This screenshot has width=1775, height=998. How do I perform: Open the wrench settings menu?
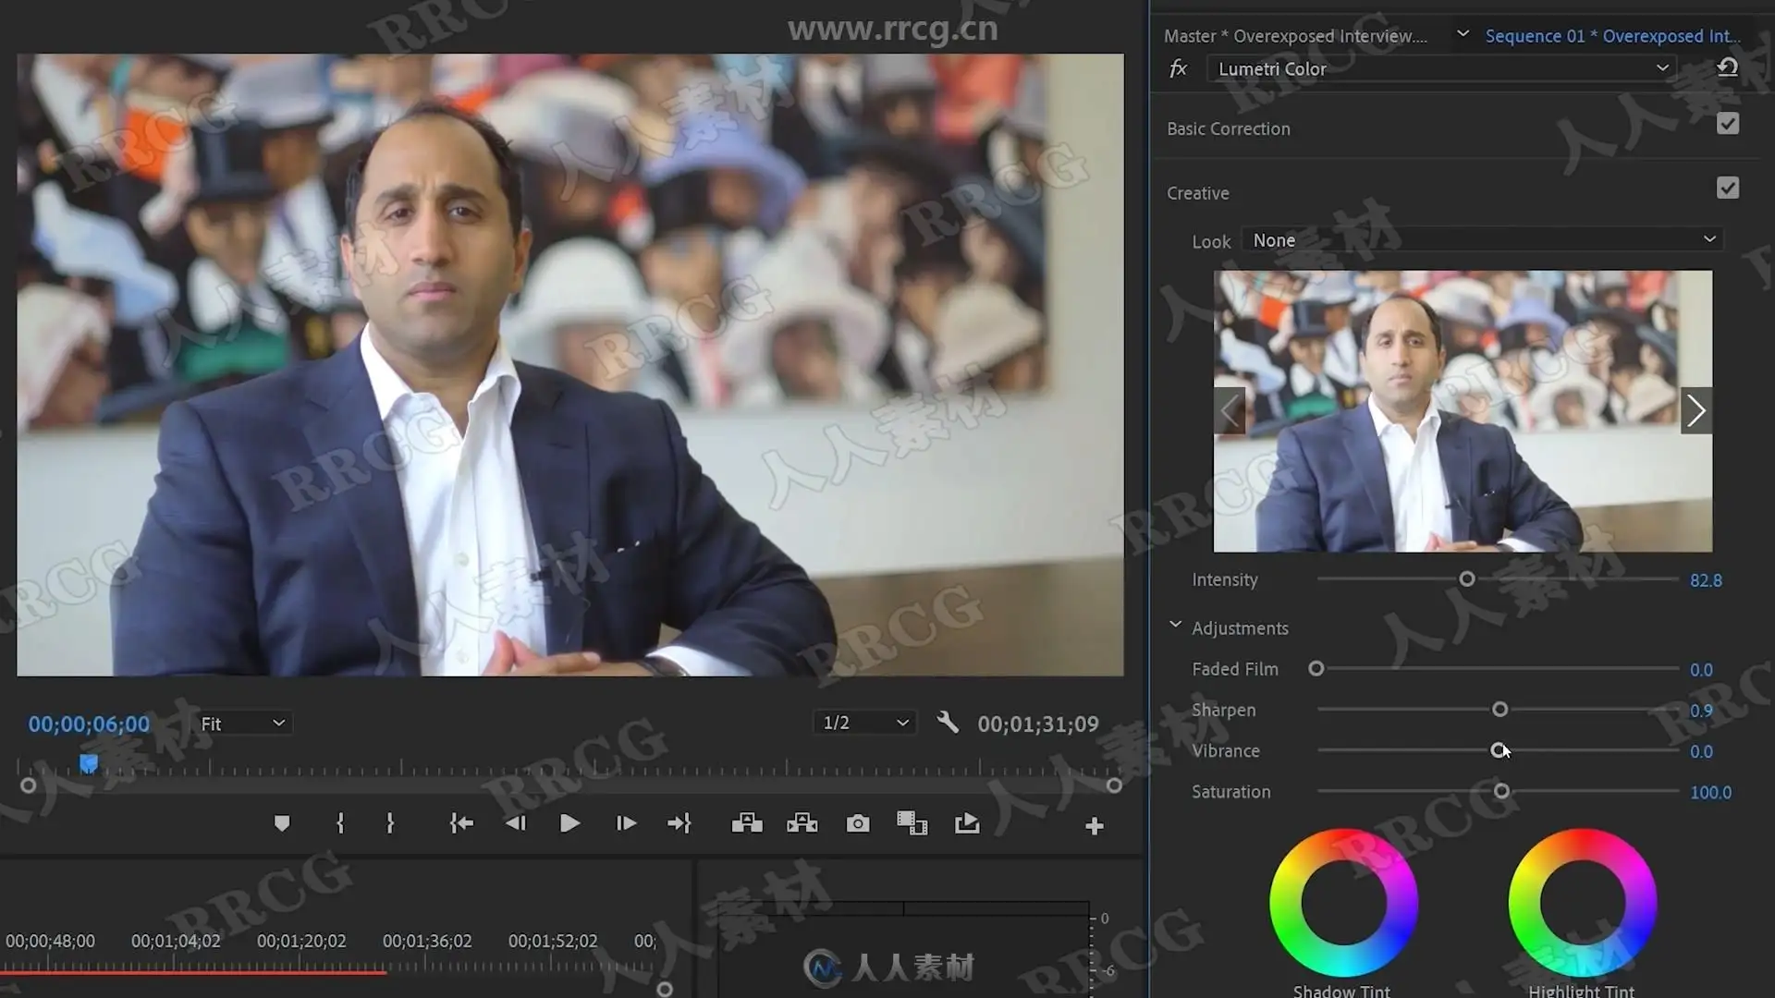point(948,723)
